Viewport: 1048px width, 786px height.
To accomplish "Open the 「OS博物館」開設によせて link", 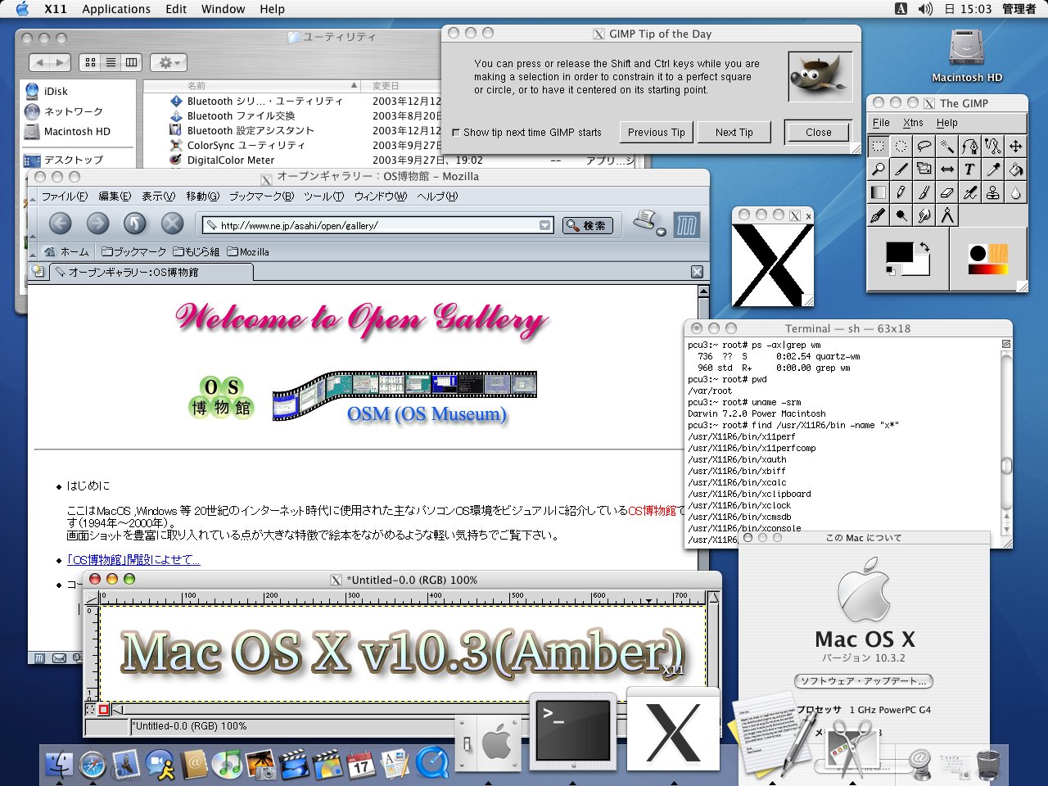I will [x=133, y=560].
